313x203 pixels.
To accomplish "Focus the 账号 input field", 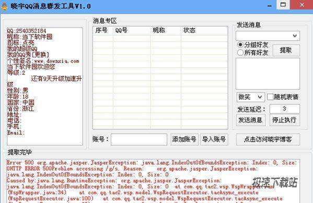I will coord(139,139).
